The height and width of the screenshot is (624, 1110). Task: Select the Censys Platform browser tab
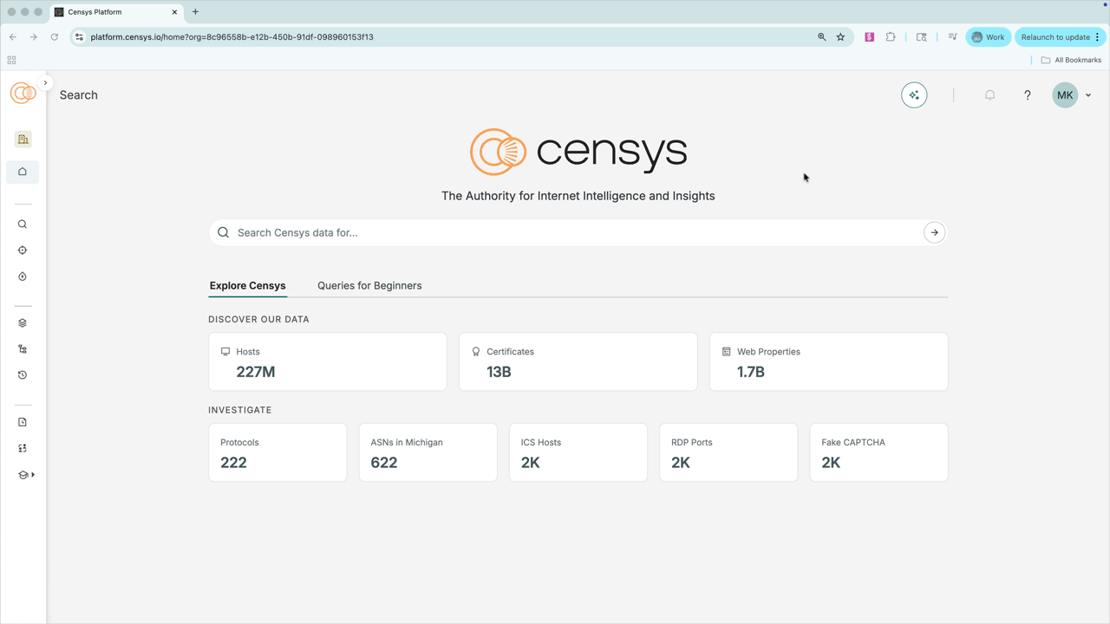(x=115, y=12)
